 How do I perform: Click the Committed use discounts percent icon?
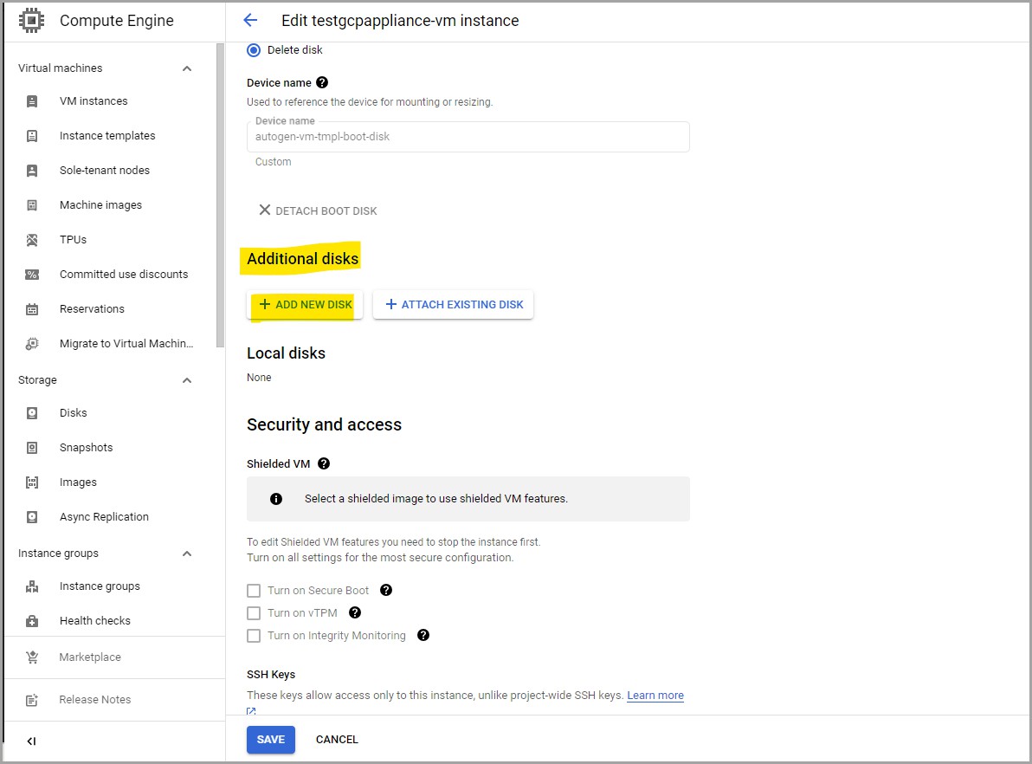coord(31,275)
